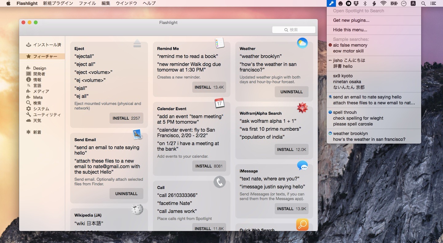Click the Remind Me reminders icon

coord(220,43)
